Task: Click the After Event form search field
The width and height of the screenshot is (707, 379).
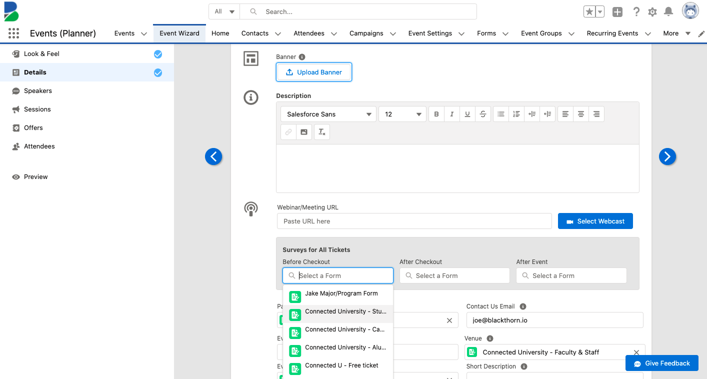Action: pos(571,275)
